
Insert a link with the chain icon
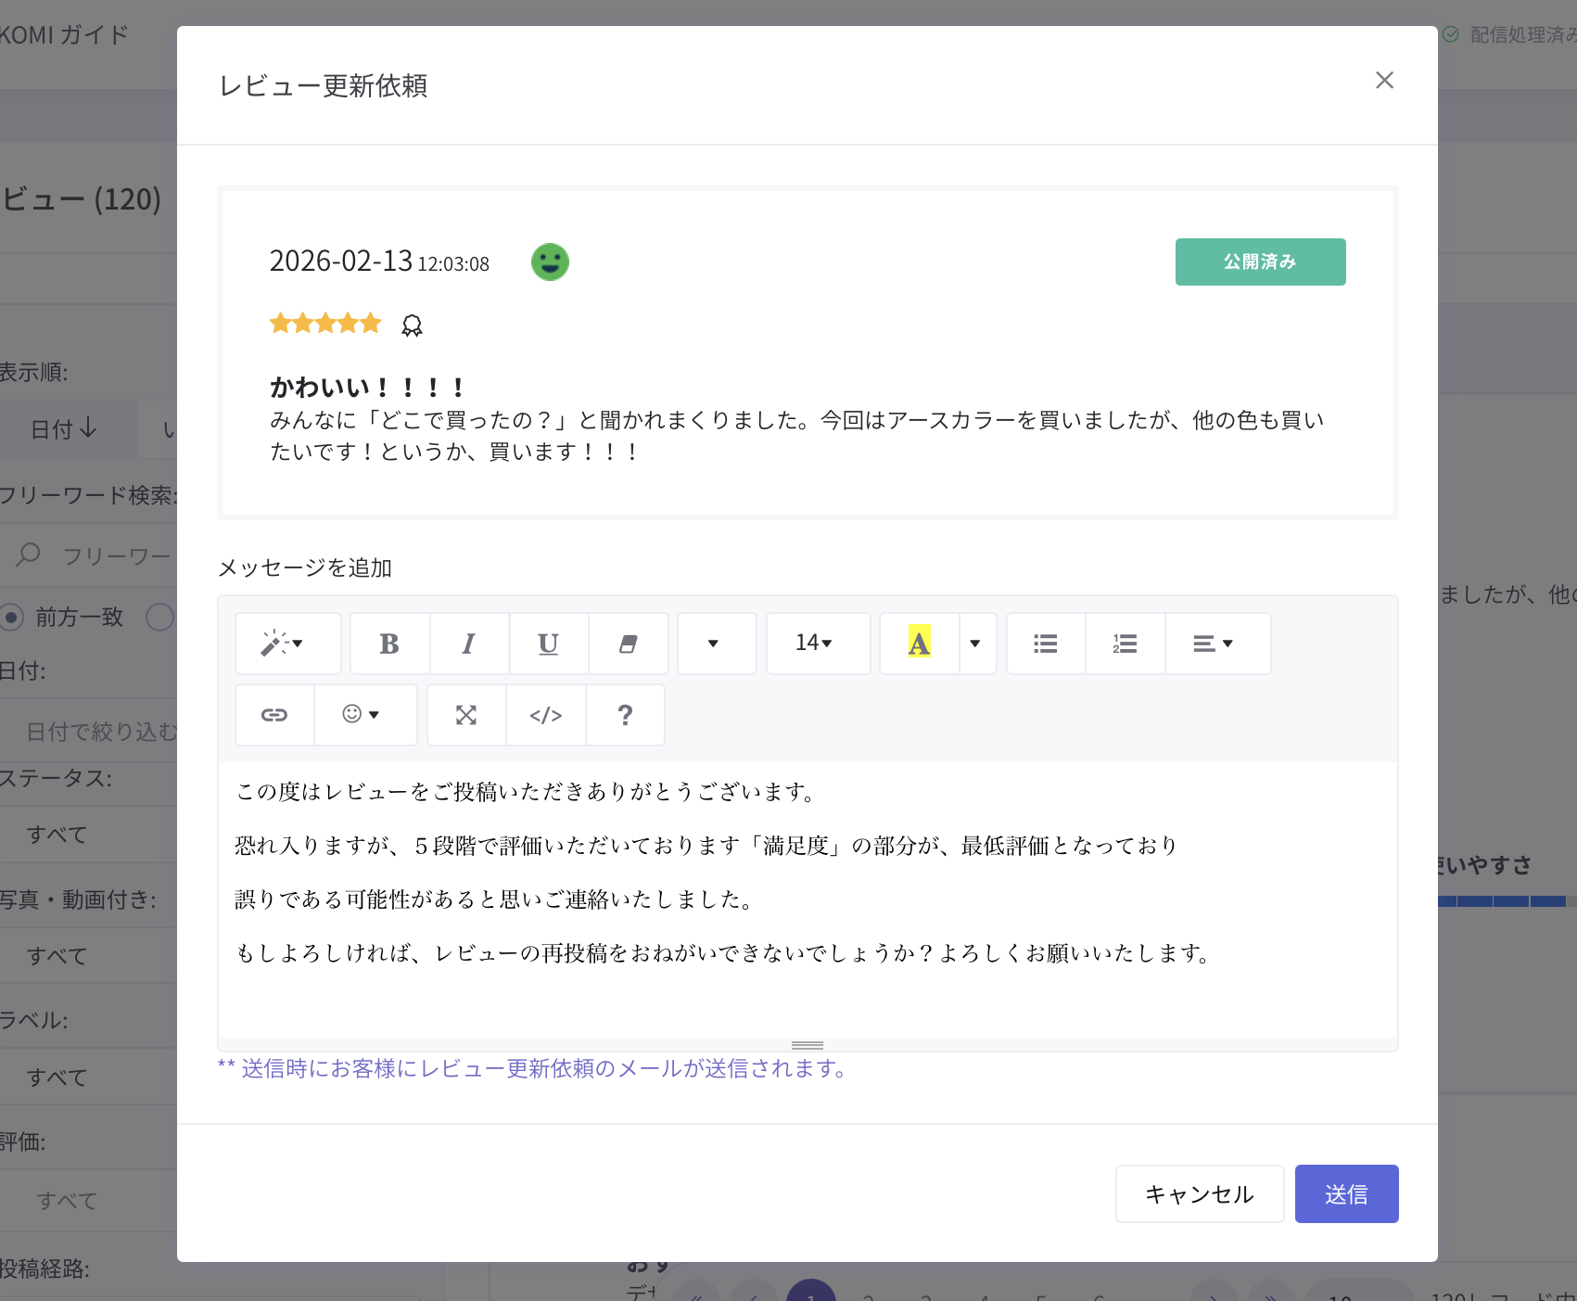(x=274, y=715)
